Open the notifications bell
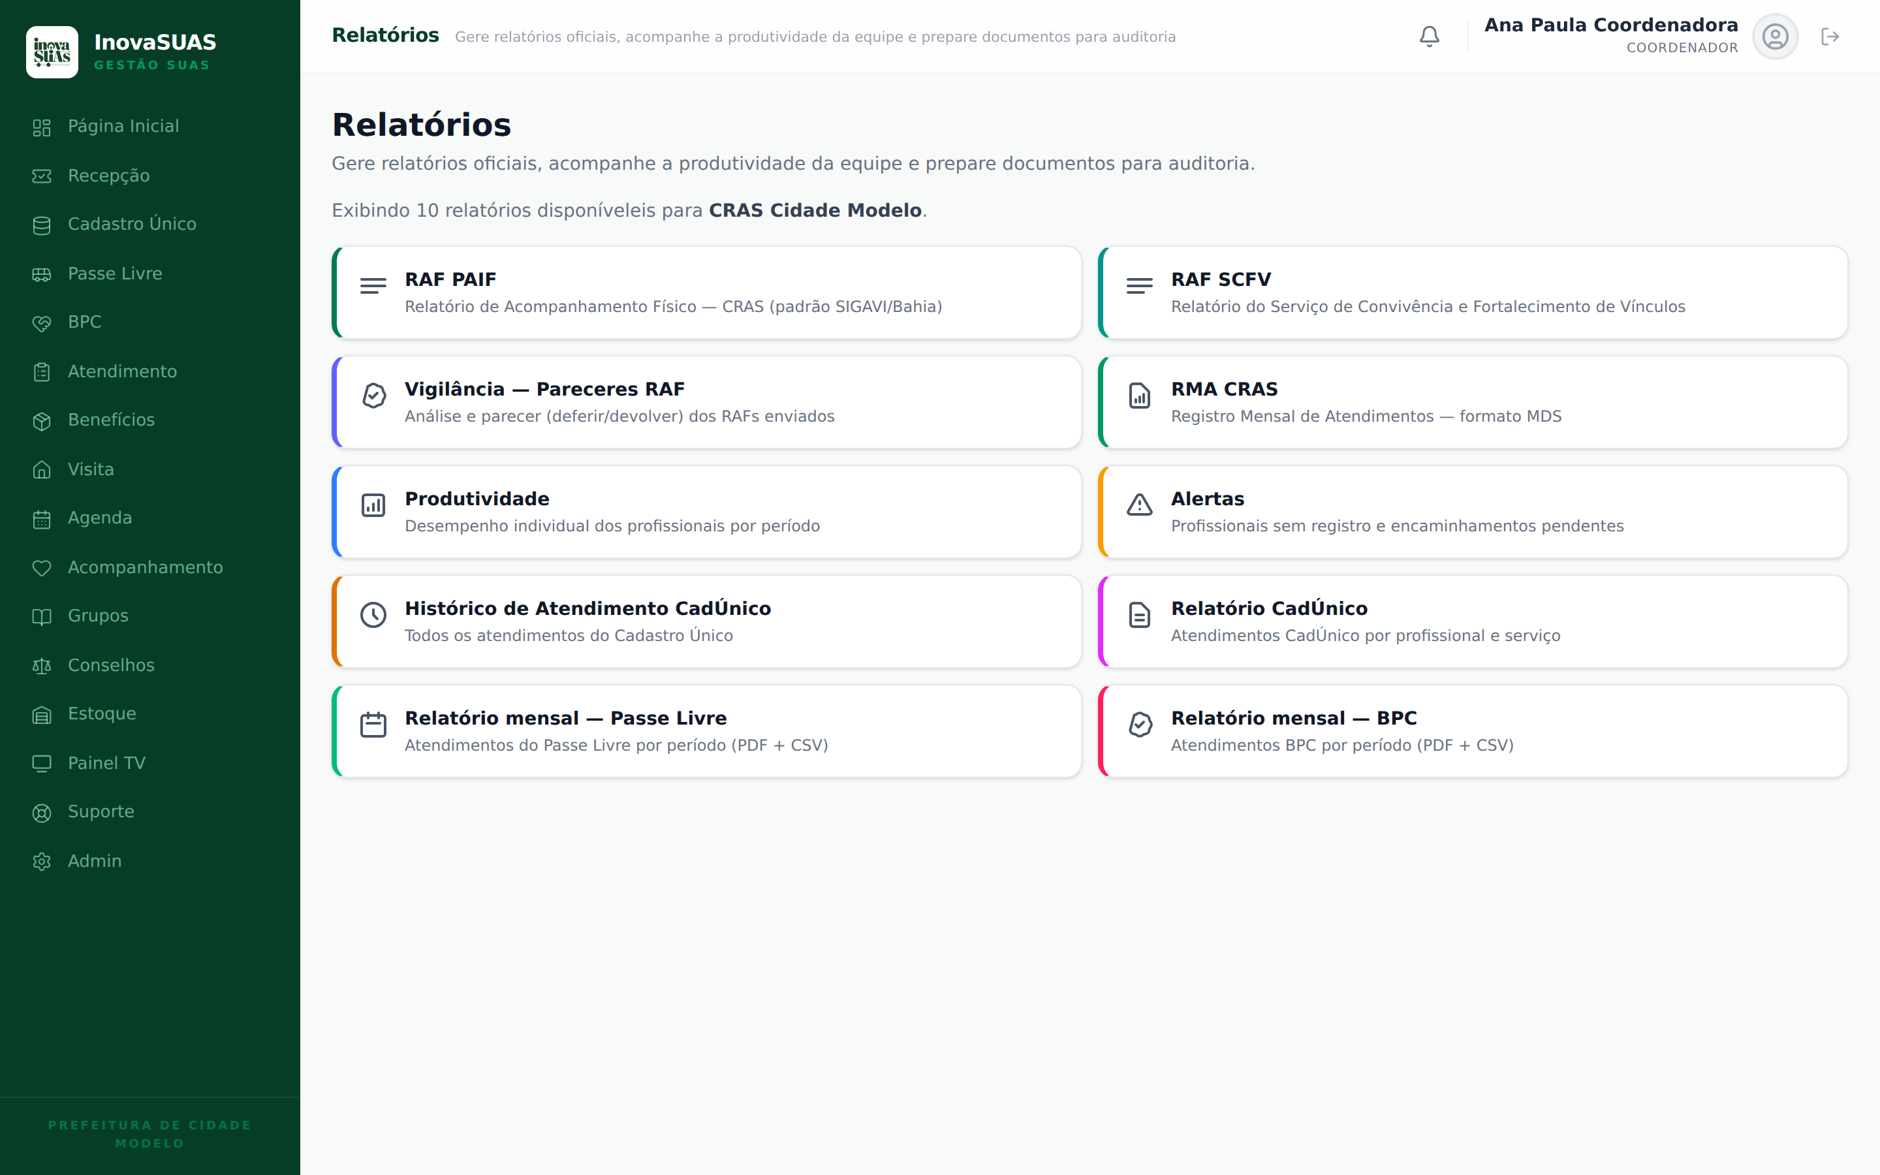This screenshot has width=1880, height=1175. (1430, 37)
